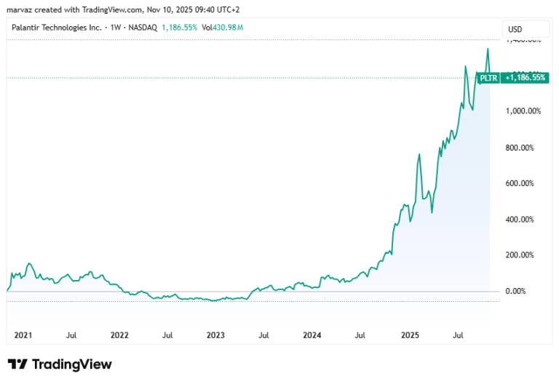Click the Vol 430.98M legend value
Image resolution: width=559 pixels, height=384 pixels.
pos(223,28)
